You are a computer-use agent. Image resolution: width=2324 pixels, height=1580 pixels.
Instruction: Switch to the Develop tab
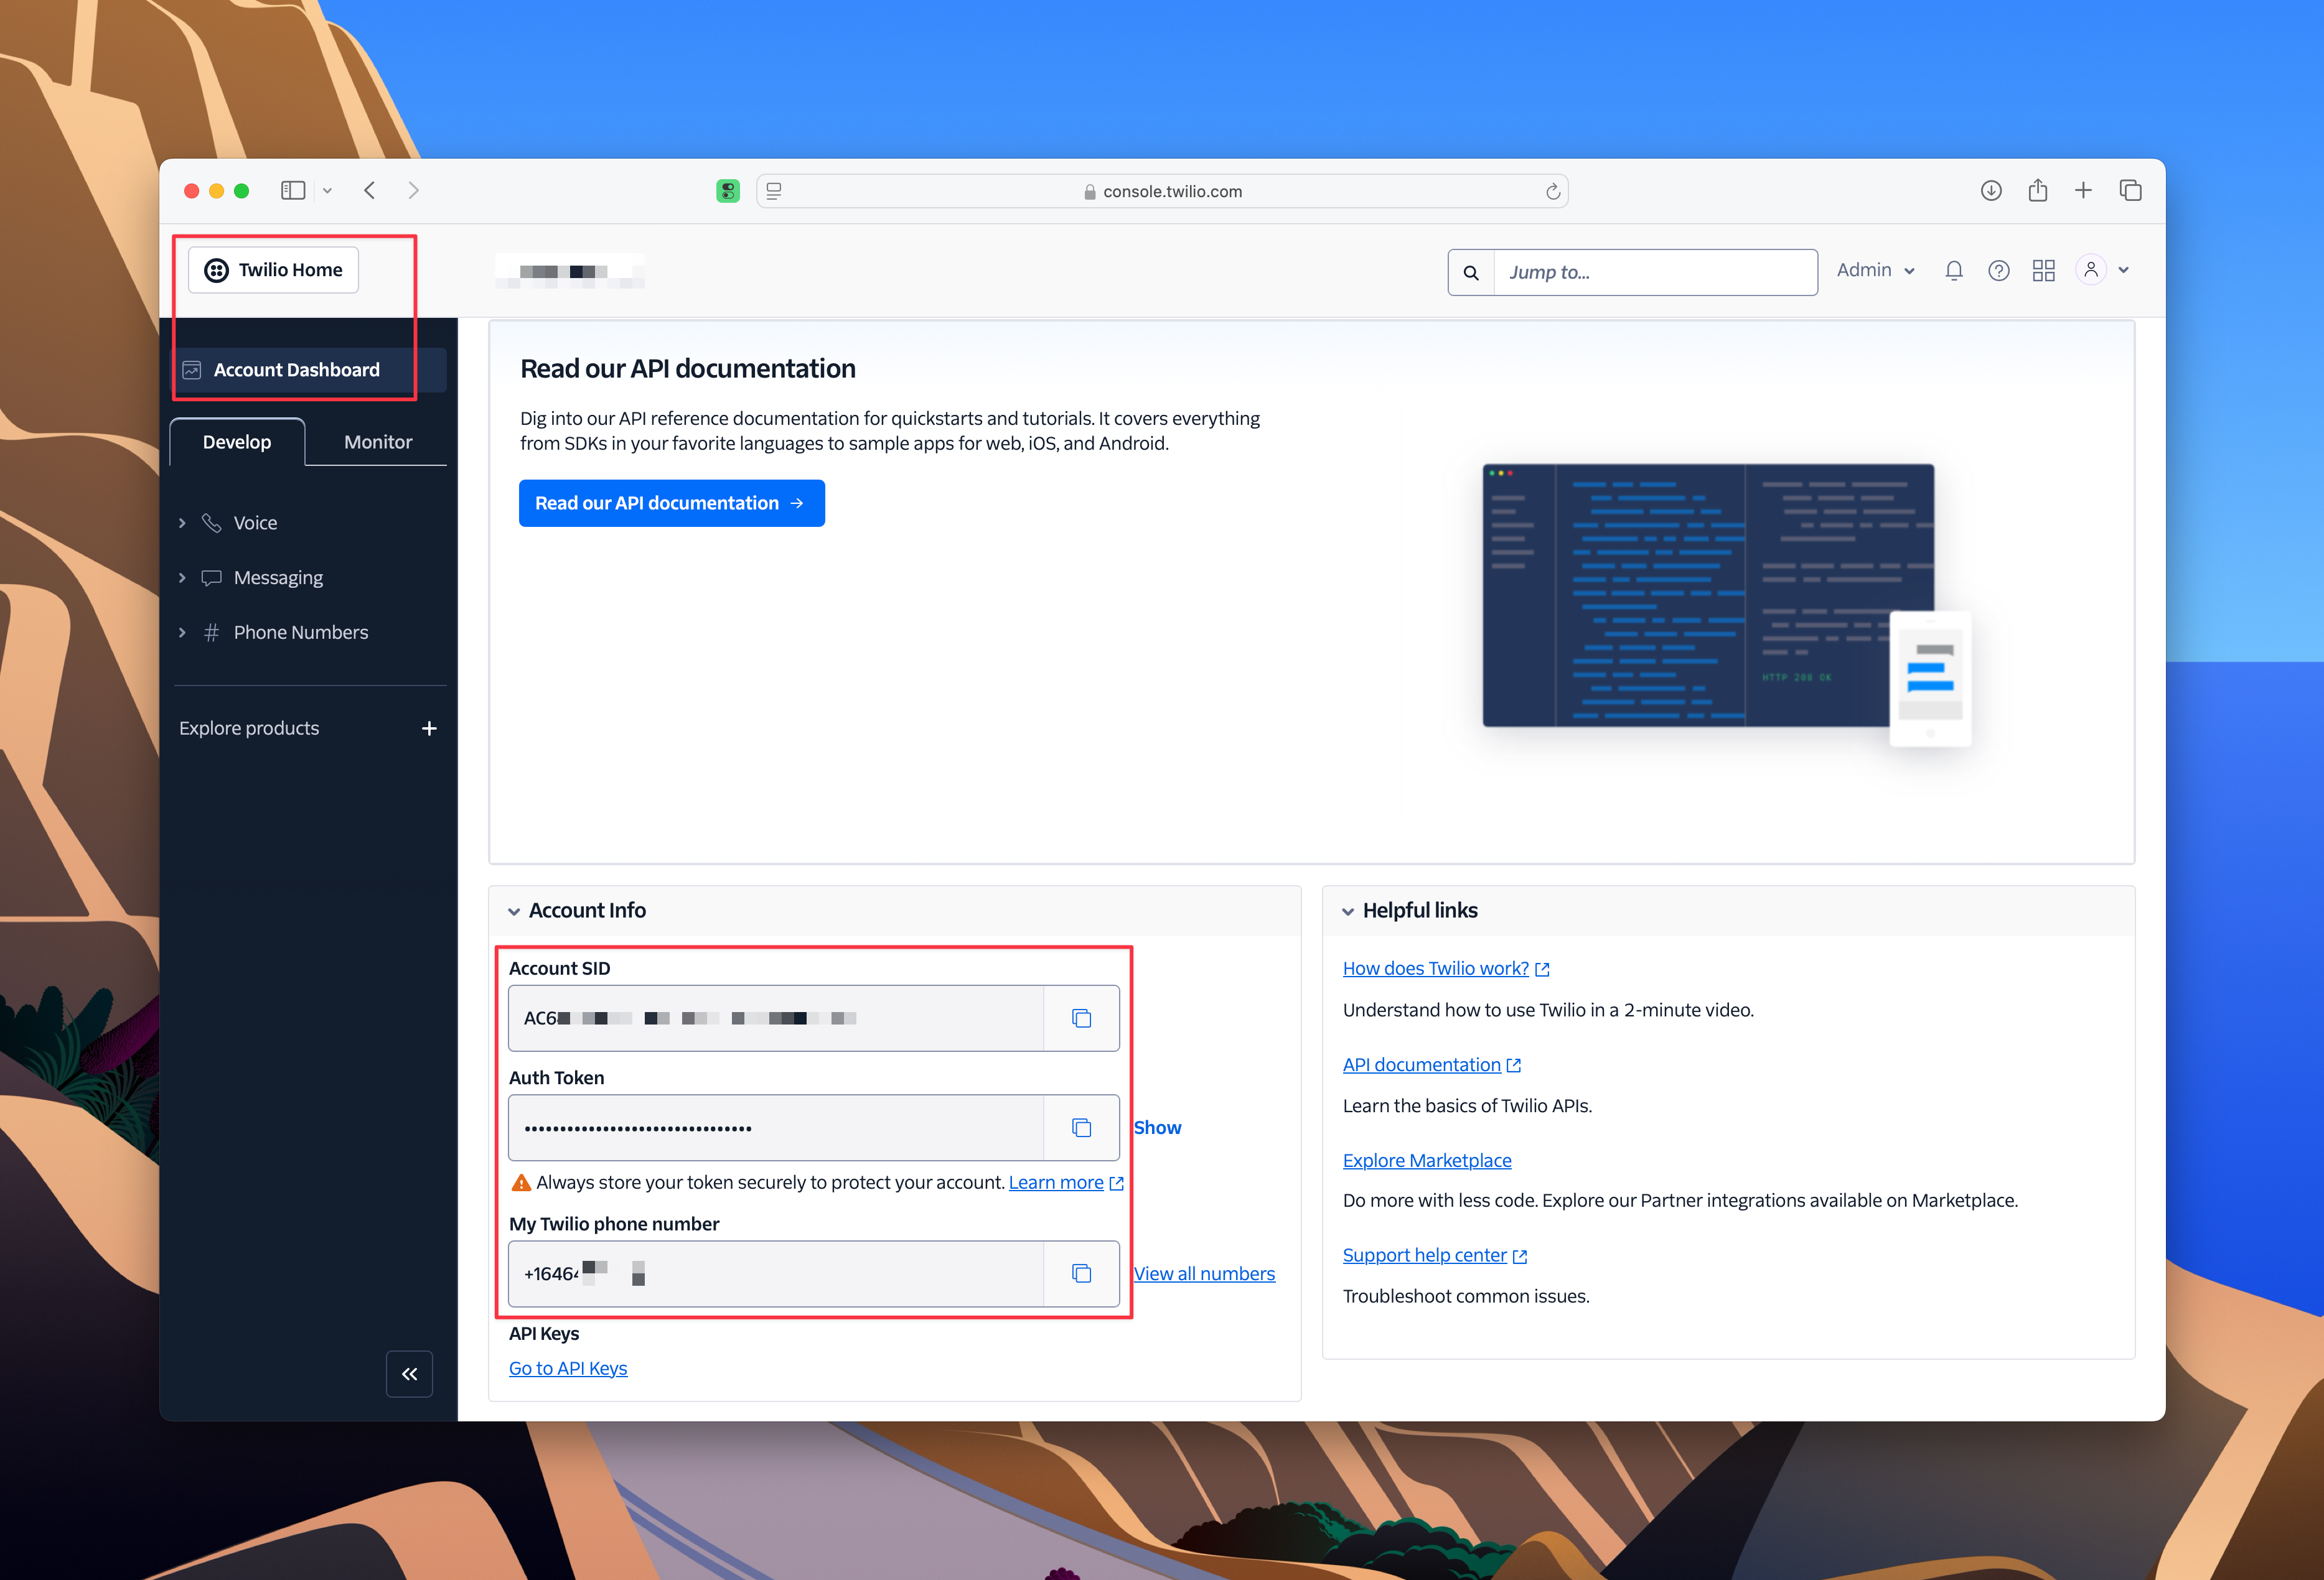[x=237, y=442]
